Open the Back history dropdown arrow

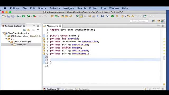point(135,16)
